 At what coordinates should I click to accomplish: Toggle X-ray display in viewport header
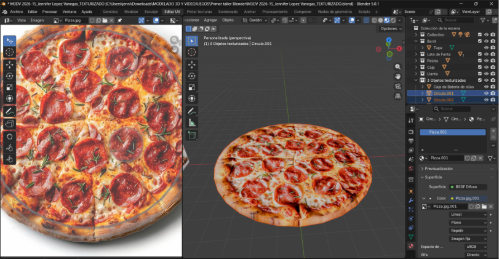pos(366,20)
